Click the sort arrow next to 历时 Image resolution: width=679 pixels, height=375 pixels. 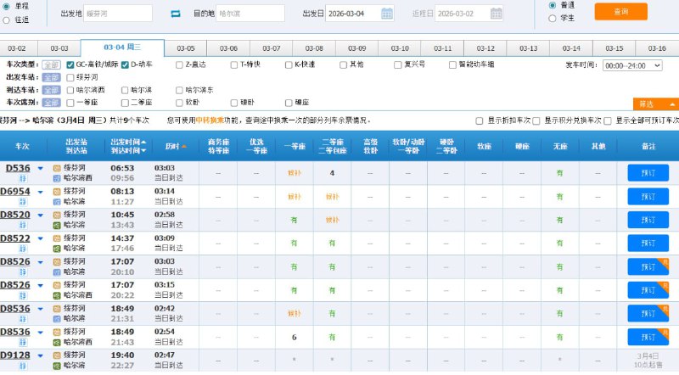pyautogui.click(x=185, y=146)
